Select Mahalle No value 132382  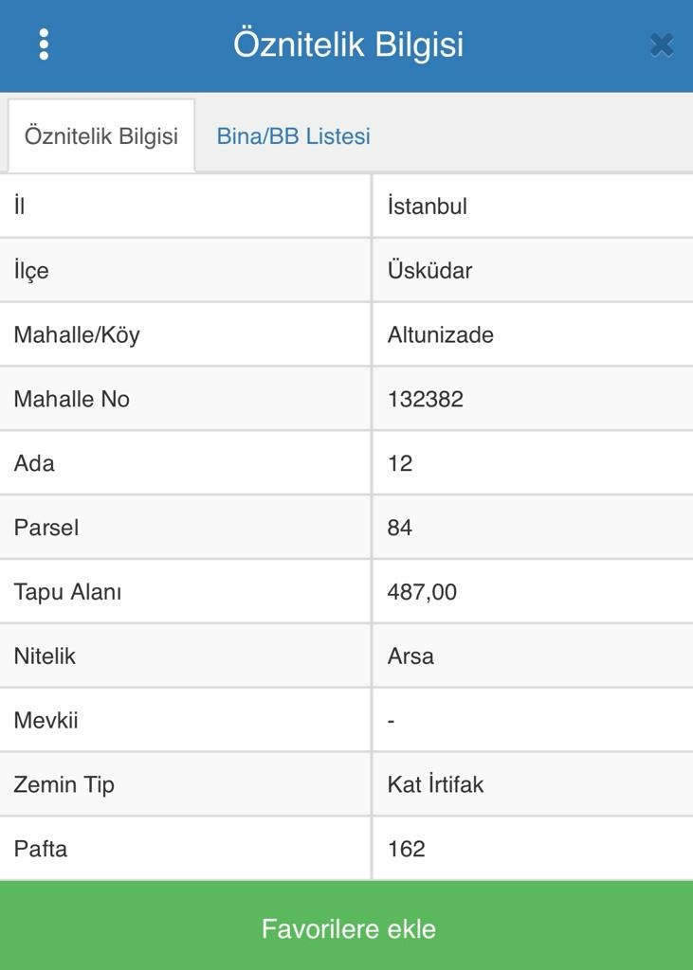tap(425, 400)
